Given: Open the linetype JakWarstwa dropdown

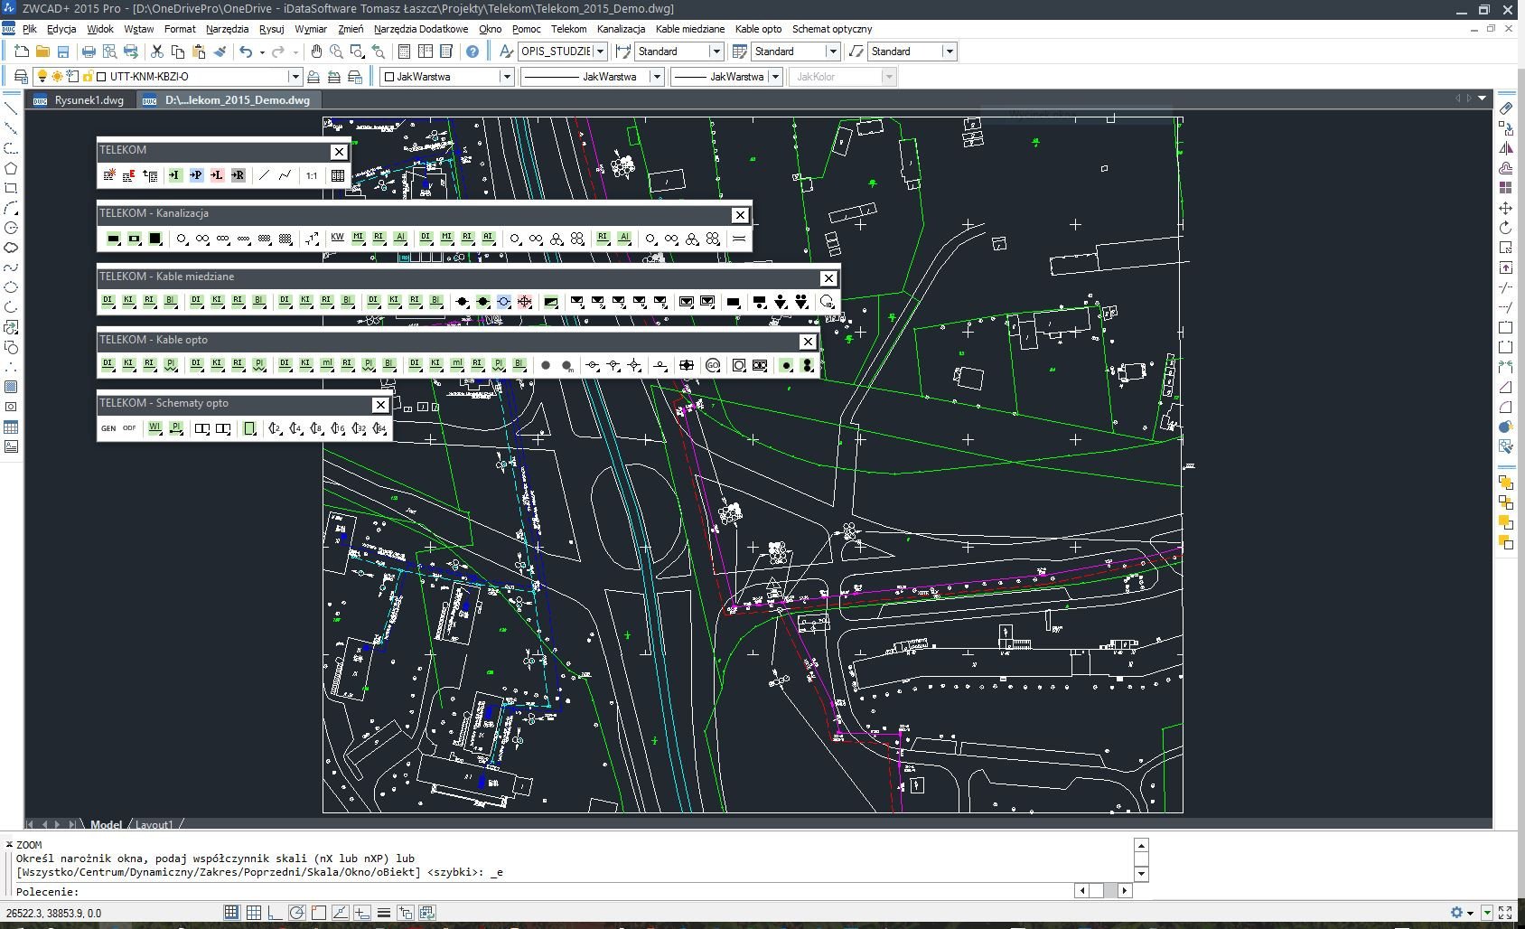Looking at the screenshot, I should [657, 77].
